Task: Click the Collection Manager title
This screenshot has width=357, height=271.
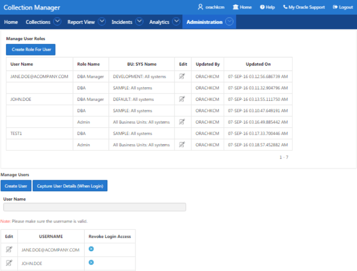Action: [32, 7]
